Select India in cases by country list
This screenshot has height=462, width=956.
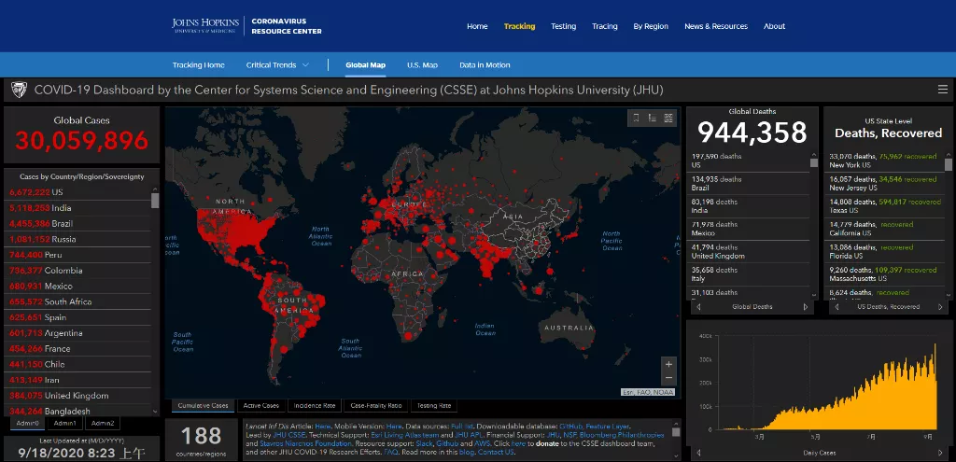click(78, 208)
